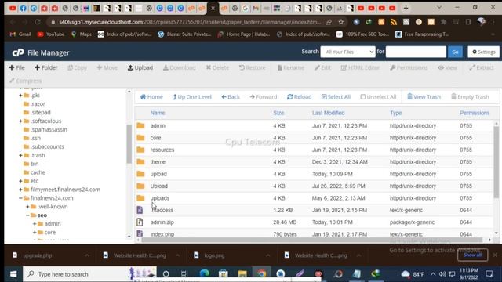
Task: Click the Back navigation button
Action: (x=231, y=97)
